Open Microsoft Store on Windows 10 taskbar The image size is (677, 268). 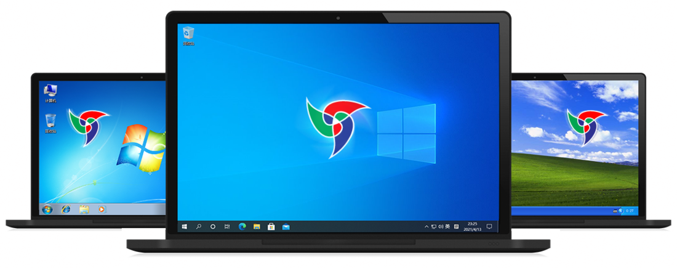click(271, 227)
